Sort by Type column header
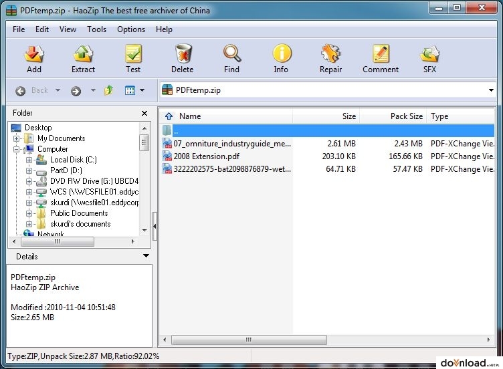Image resolution: width=503 pixels, height=369 pixels. pyautogui.click(x=439, y=116)
